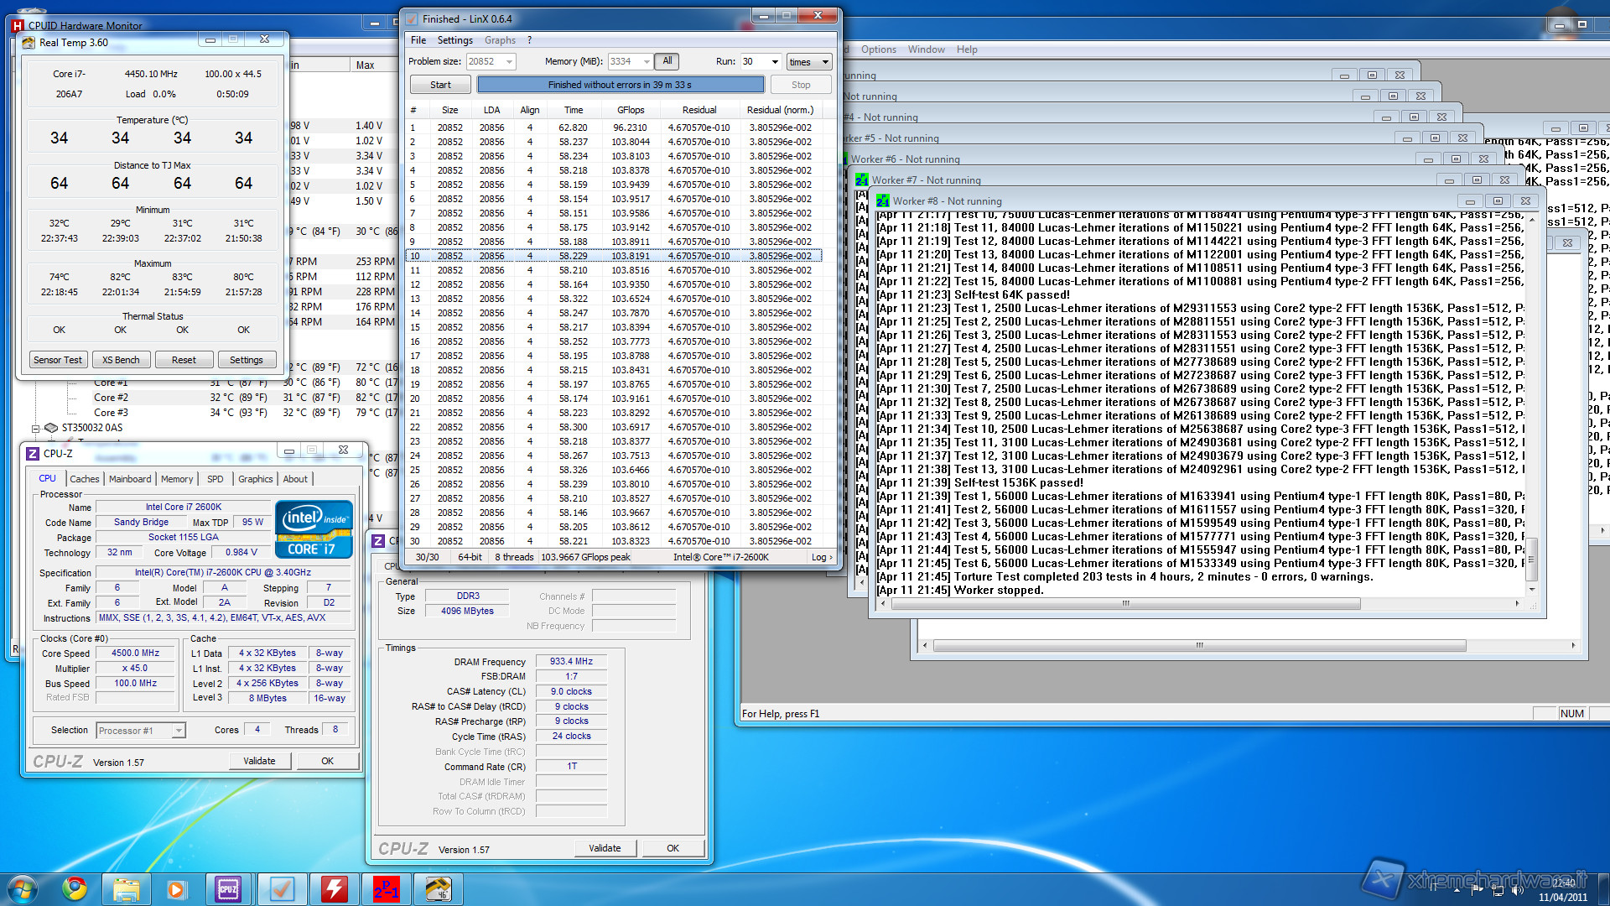Image resolution: width=1610 pixels, height=906 pixels.
Task: Toggle the All memory button in LinX
Action: 667,61
